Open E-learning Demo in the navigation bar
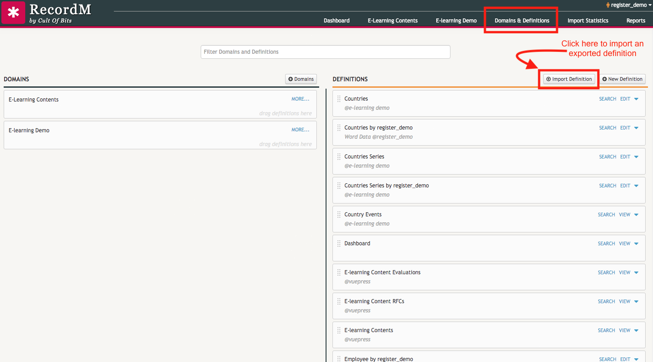The width and height of the screenshot is (653, 362). point(456,21)
